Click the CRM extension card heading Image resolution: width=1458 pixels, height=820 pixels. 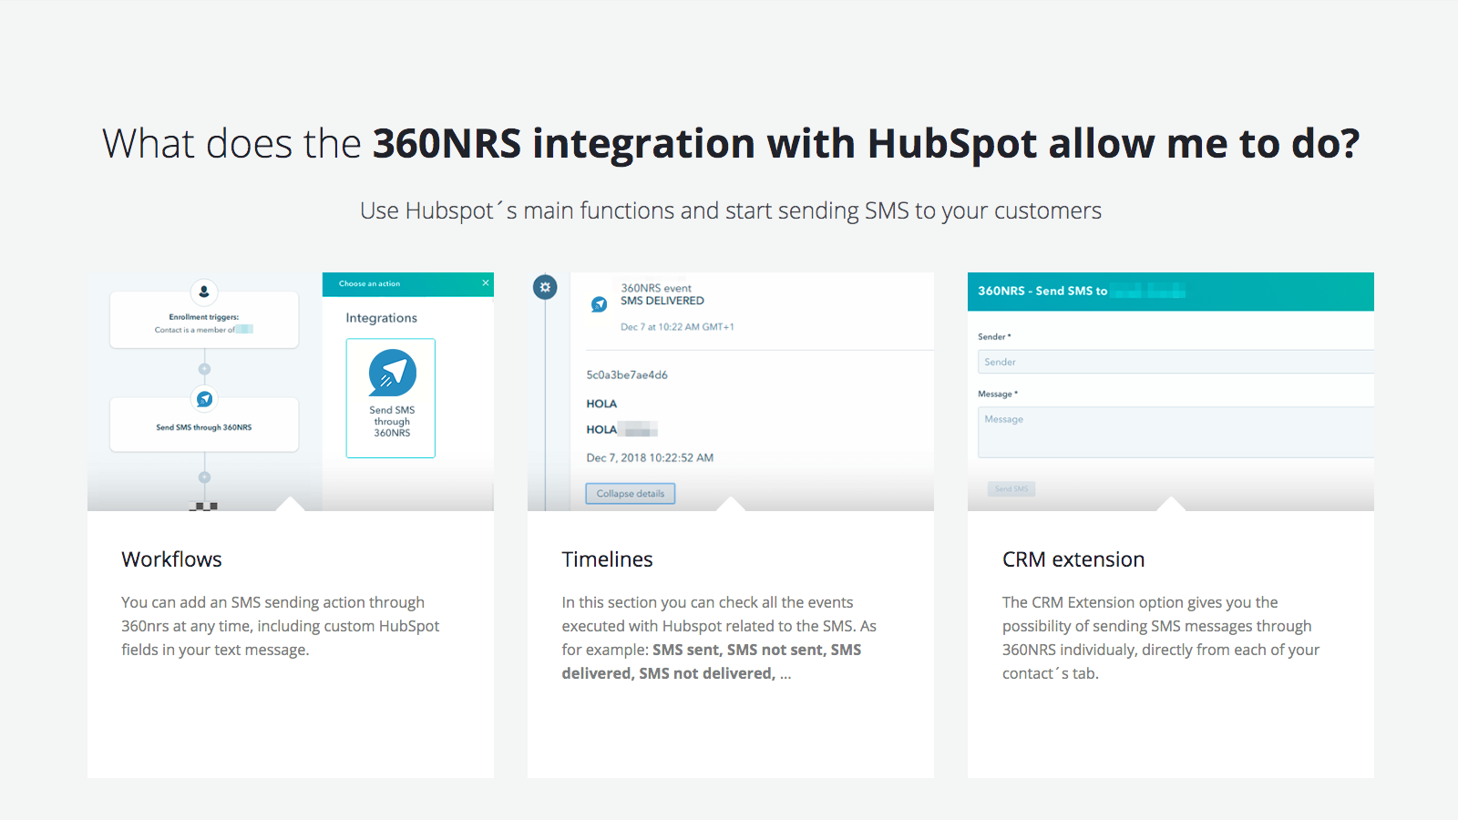pyautogui.click(x=1073, y=559)
